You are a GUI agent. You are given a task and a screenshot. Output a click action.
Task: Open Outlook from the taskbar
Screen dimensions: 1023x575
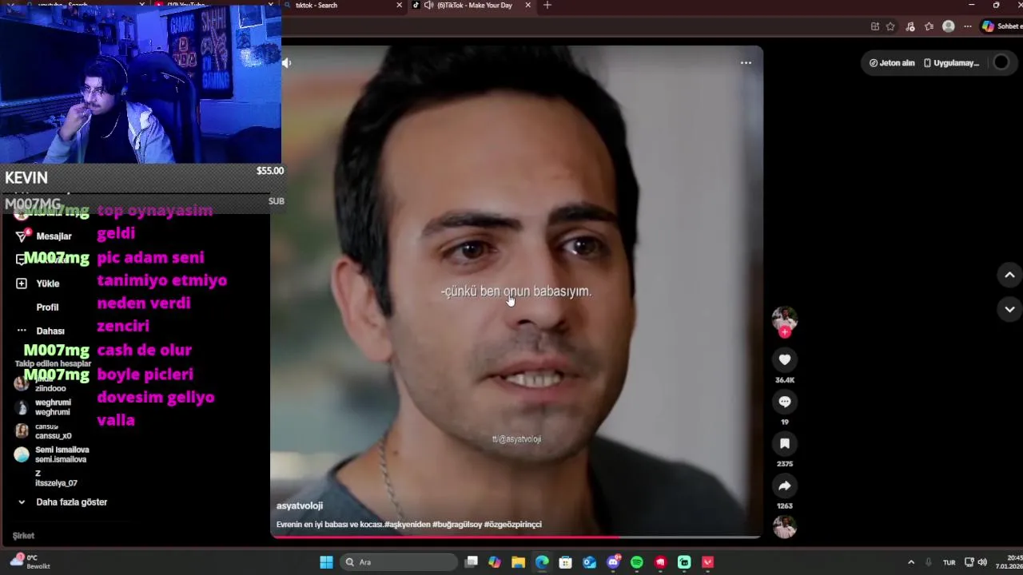tap(589, 562)
